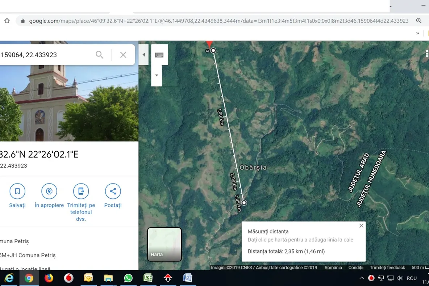Click the browser home icon
Screen dimensions: 429x286
tap(7, 21)
